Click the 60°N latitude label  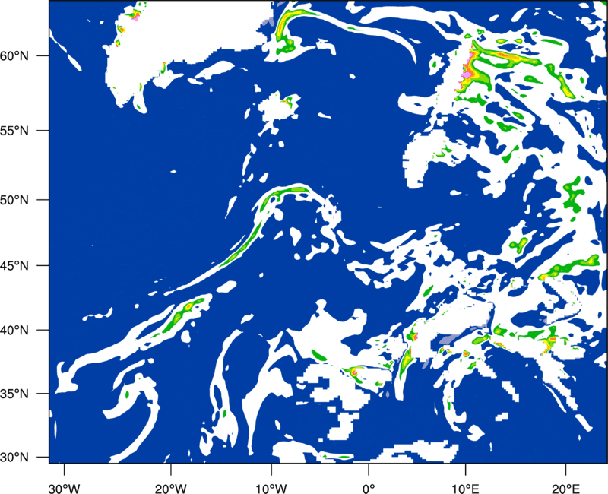tap(14, 55)
